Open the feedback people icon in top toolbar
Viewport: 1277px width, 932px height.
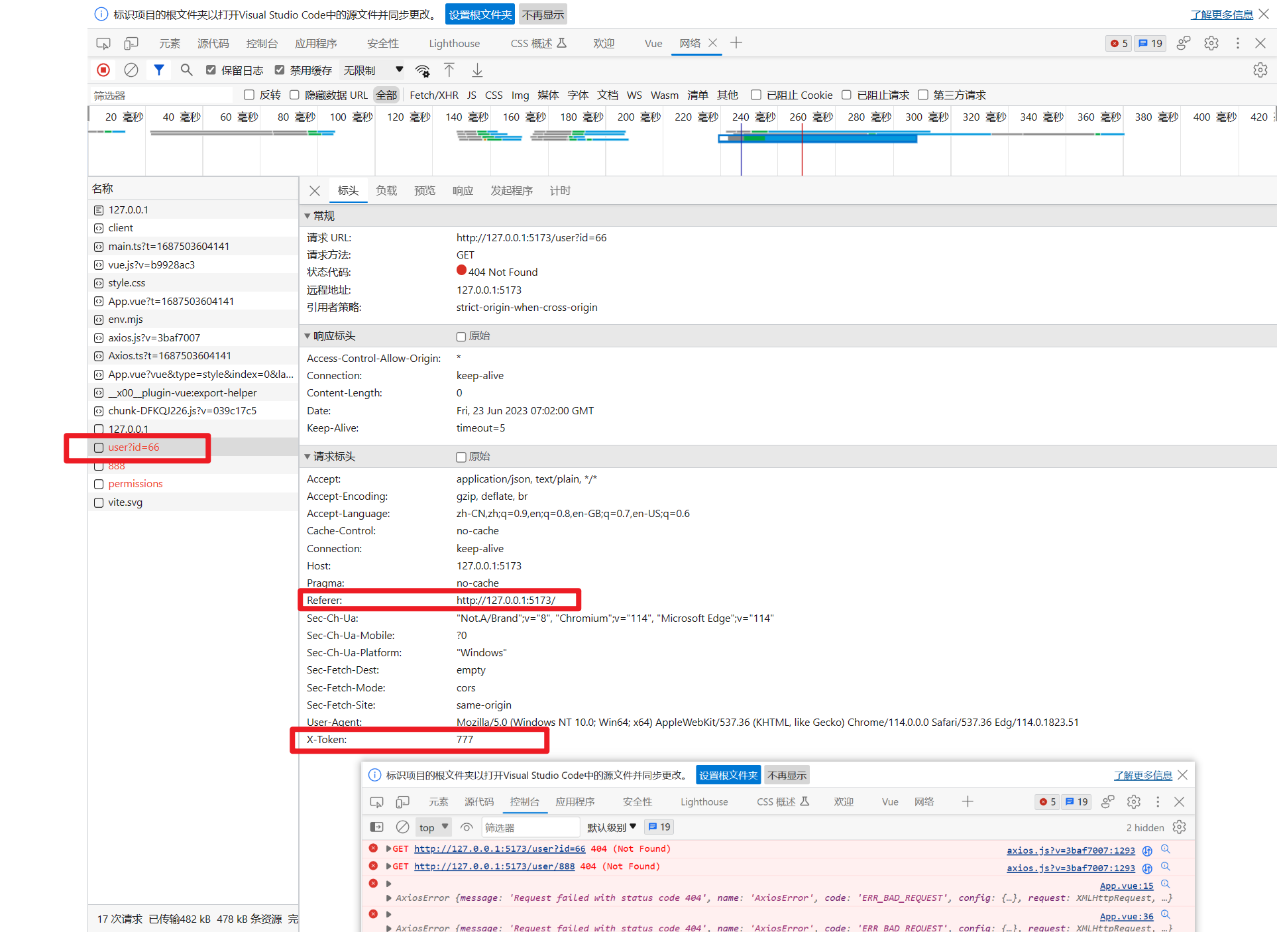(1184, 44)
